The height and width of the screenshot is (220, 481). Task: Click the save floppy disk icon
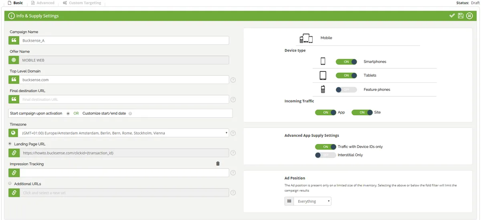point(461,16)
